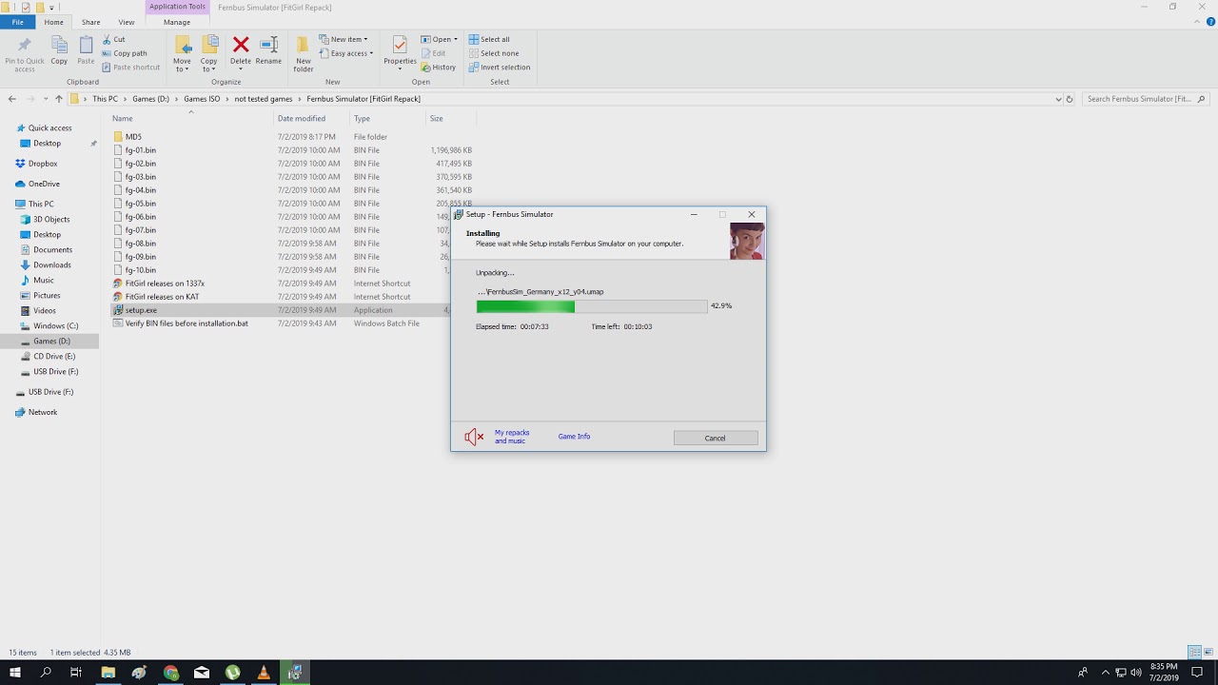Screen dimensions: 1218x685
Task: Switch to the View ribbon tab
Action: click(127, 22)
